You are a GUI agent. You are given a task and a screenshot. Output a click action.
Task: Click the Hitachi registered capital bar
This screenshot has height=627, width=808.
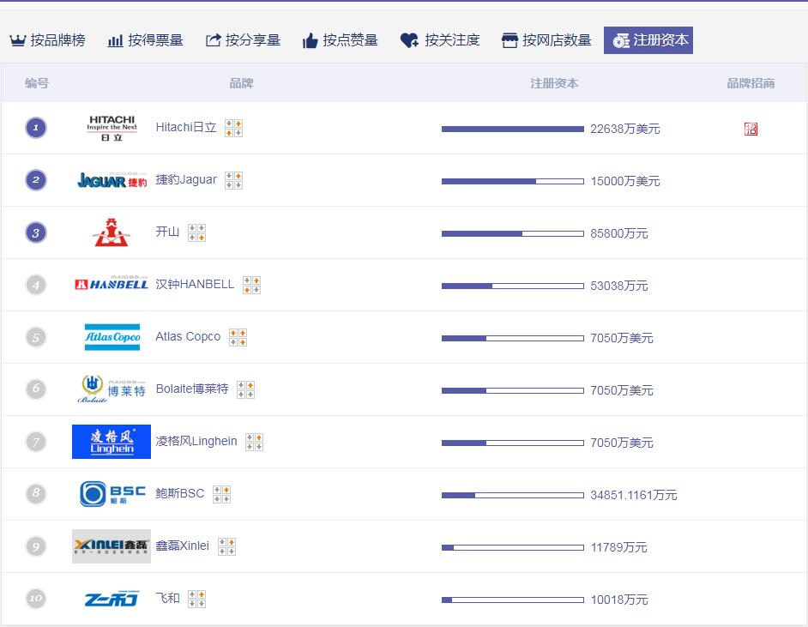coord(513,129)
